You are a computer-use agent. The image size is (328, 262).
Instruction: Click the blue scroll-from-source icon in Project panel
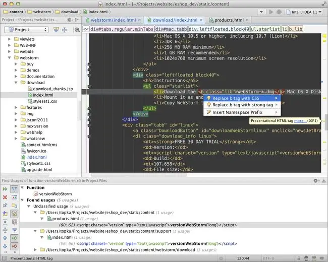point(56,30)
